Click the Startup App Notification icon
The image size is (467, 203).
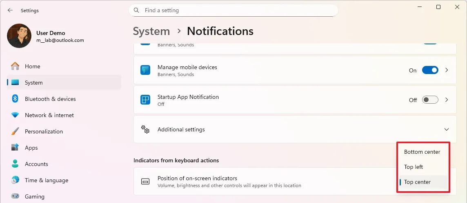pyautogui.click(x=145, y=100)
